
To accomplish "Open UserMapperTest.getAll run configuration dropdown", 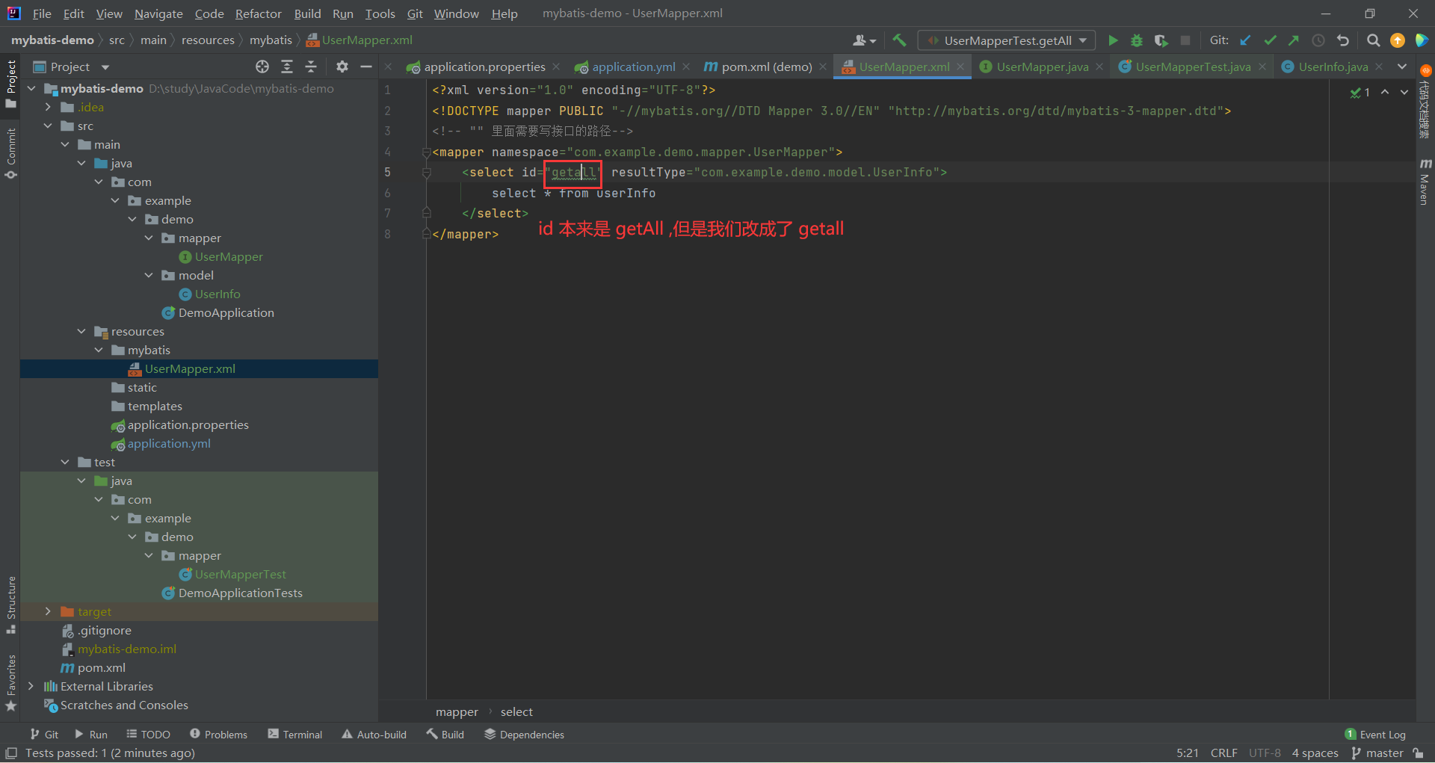I will coord(1007,40).
